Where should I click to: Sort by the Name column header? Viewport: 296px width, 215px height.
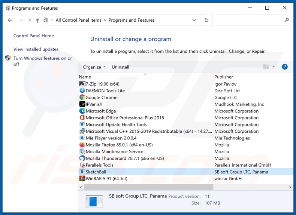(x=85, y=77)
